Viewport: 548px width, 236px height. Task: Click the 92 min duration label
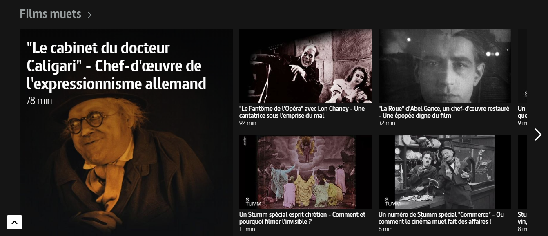[x=247, y=123]
